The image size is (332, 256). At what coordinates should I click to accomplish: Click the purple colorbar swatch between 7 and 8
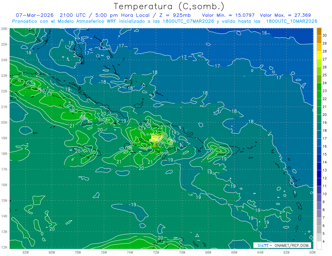319,214
